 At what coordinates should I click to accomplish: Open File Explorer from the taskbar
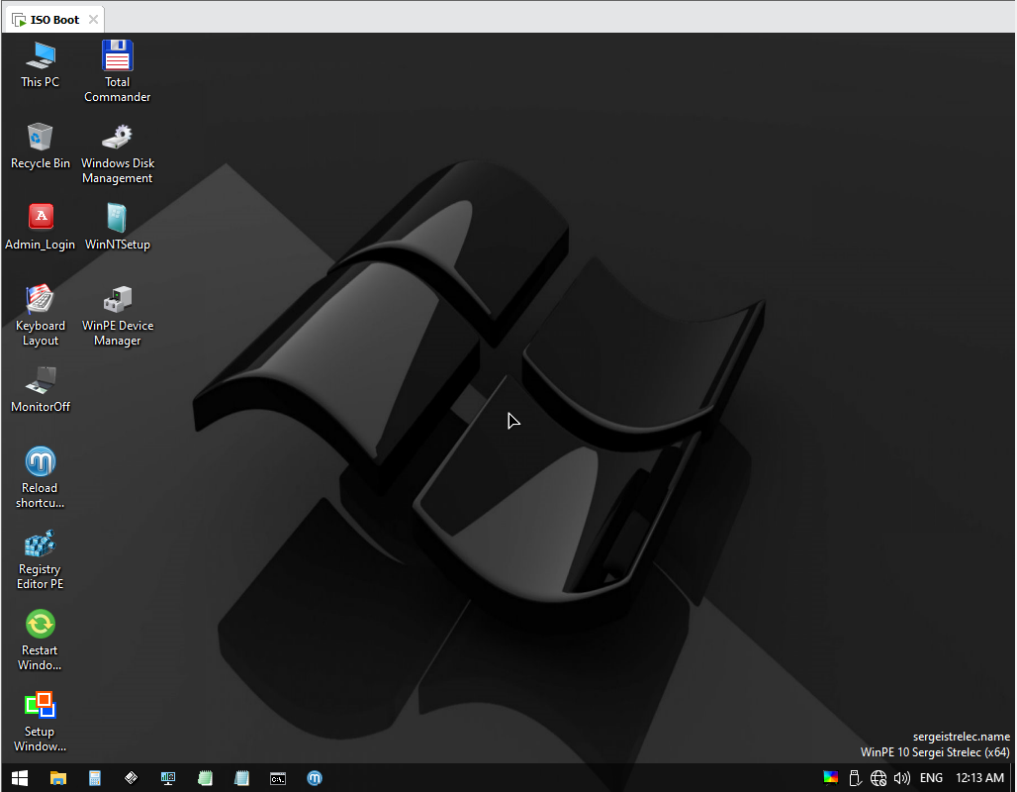58,778
